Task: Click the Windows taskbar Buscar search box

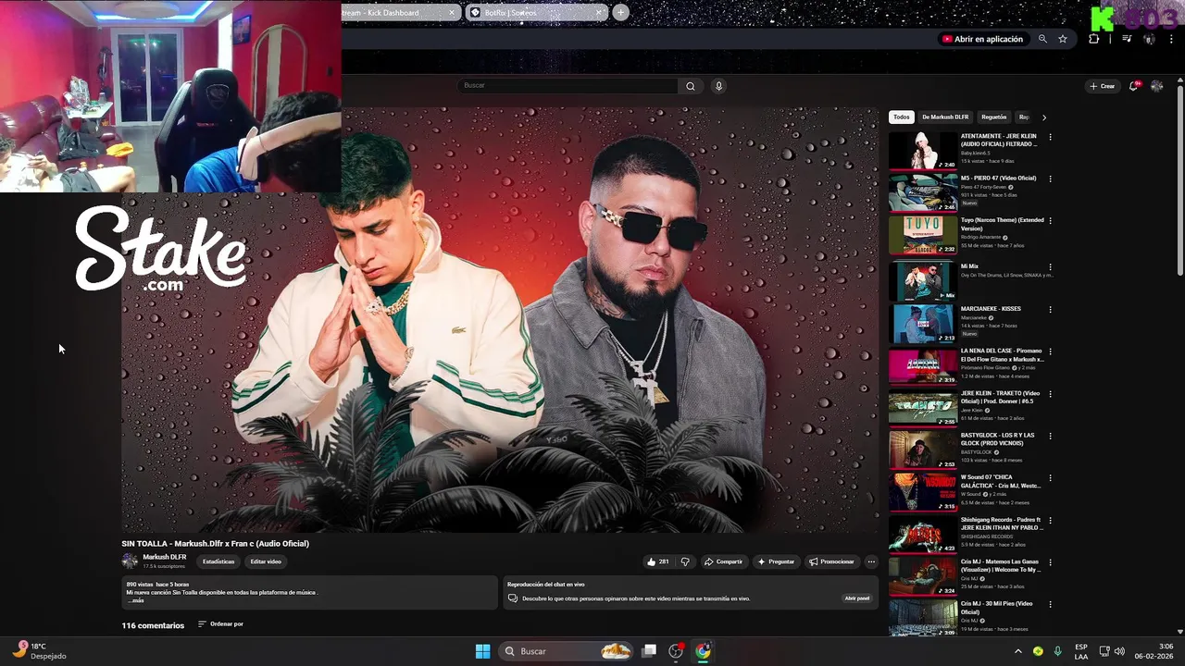Action: tap(566, 651)
